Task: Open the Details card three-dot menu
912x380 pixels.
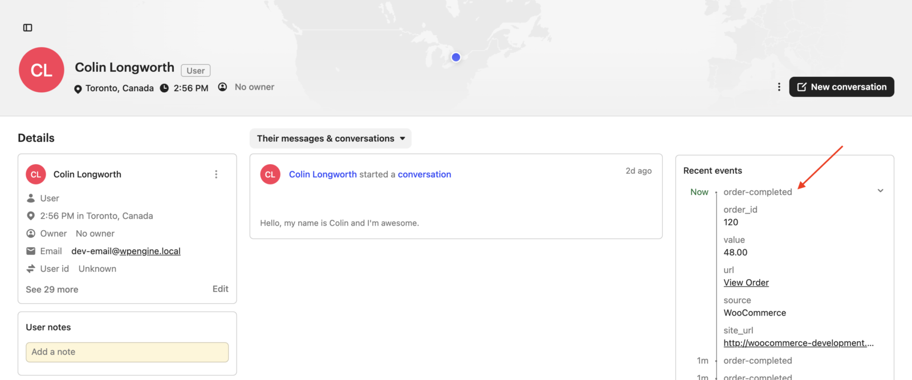Action: [x=216, y=174]
